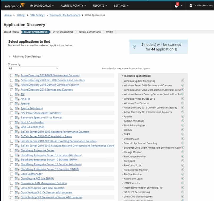Expand notifications dropdown arrow
214x201 pixels.
182,6
